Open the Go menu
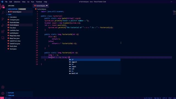Viewport: 176px width, 99px height. [x=28, y=2]
